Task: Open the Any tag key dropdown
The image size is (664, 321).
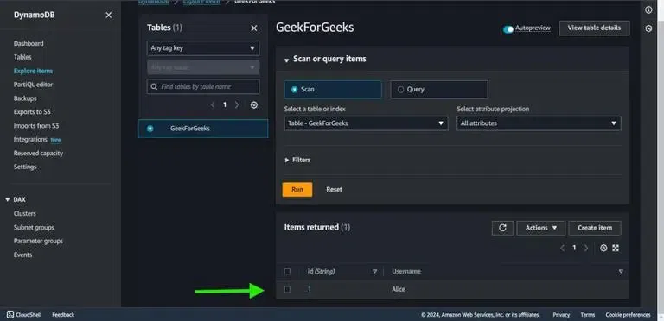Action: click(x=203, y=48)
